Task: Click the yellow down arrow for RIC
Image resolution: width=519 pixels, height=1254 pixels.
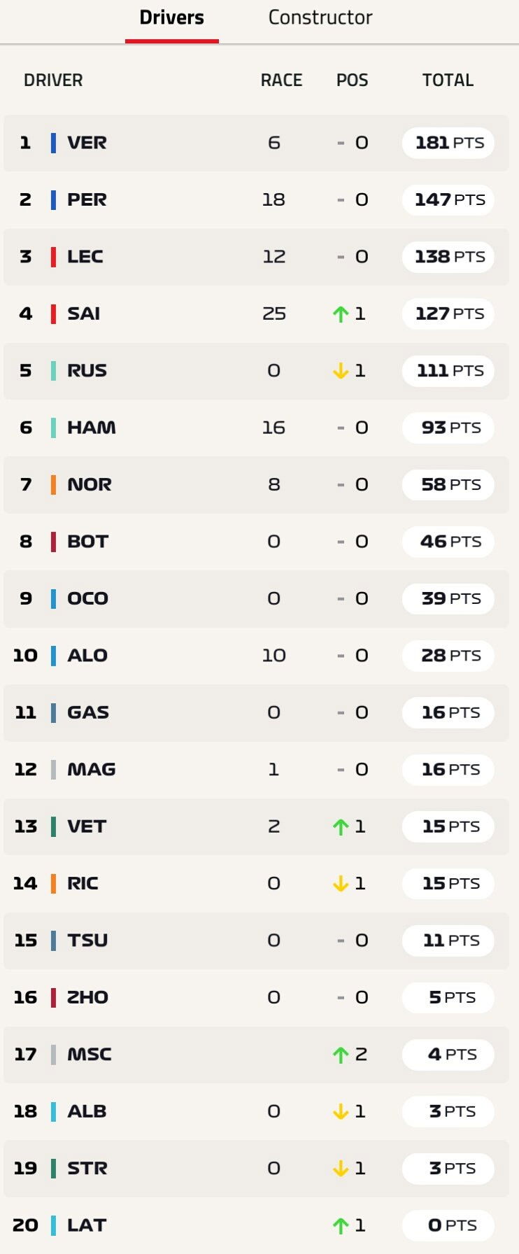Action: (x=341, y=884)
